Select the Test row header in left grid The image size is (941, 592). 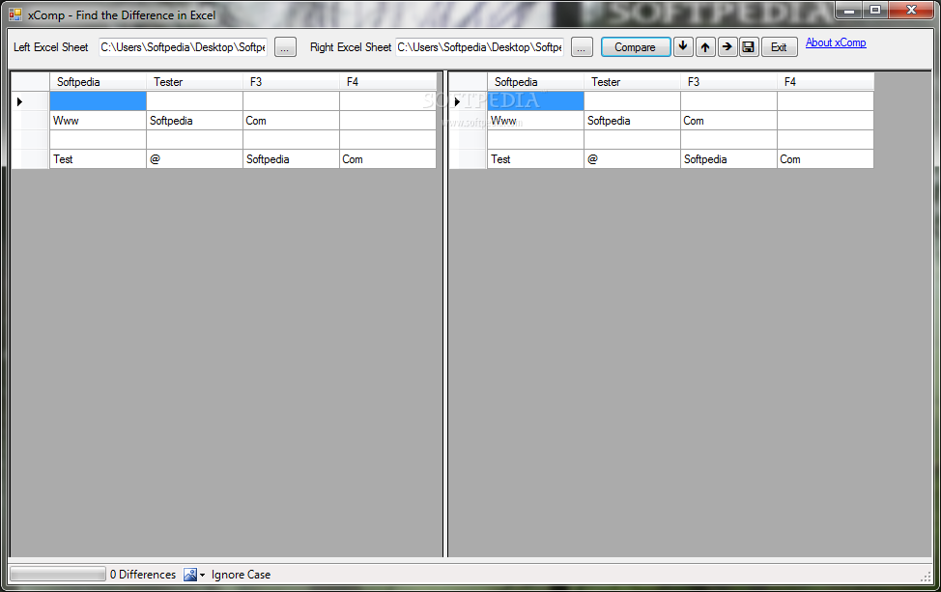tap(31, 159)
